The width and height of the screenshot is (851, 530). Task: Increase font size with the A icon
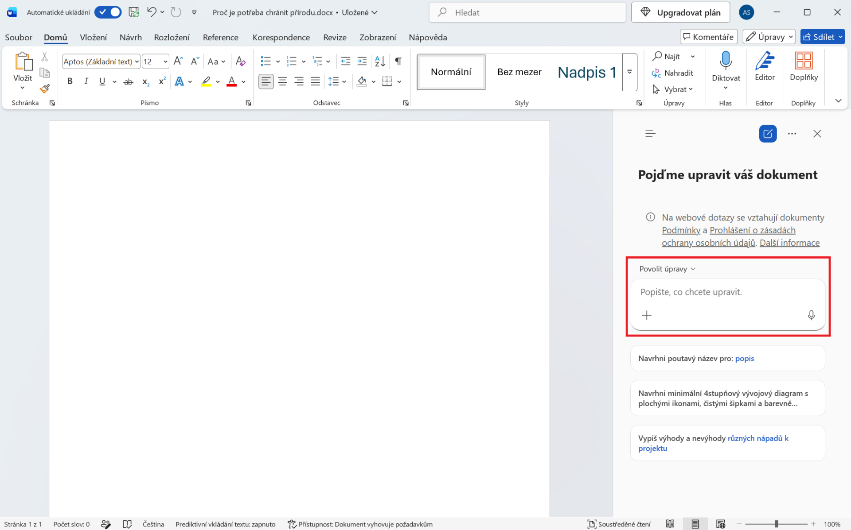178,61
